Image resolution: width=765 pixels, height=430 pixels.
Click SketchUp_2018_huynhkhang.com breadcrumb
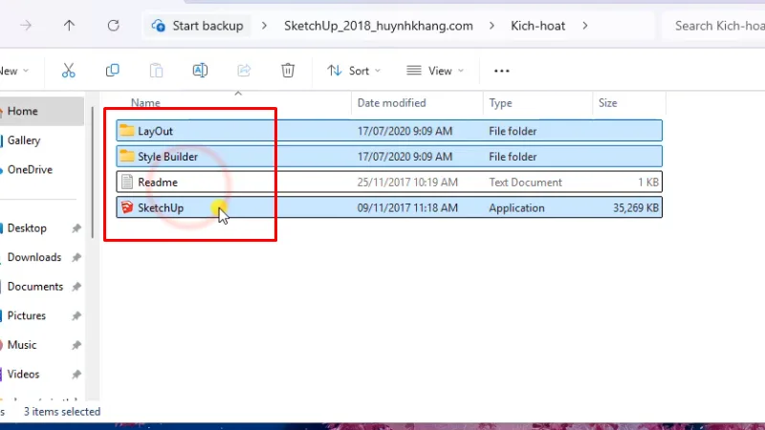pyautogui.click(x=378, y=26)
